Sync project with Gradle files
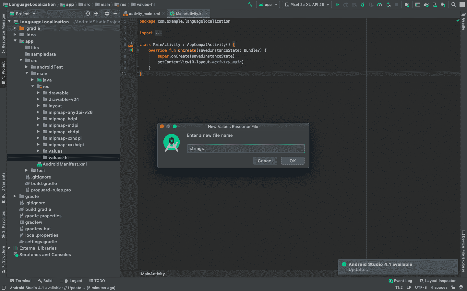This screenshot has height=291, width=467. point(426,4)
